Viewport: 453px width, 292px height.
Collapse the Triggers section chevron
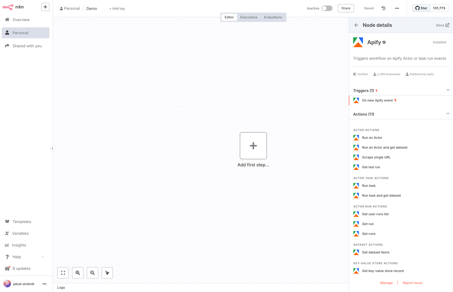coord(448,90)
